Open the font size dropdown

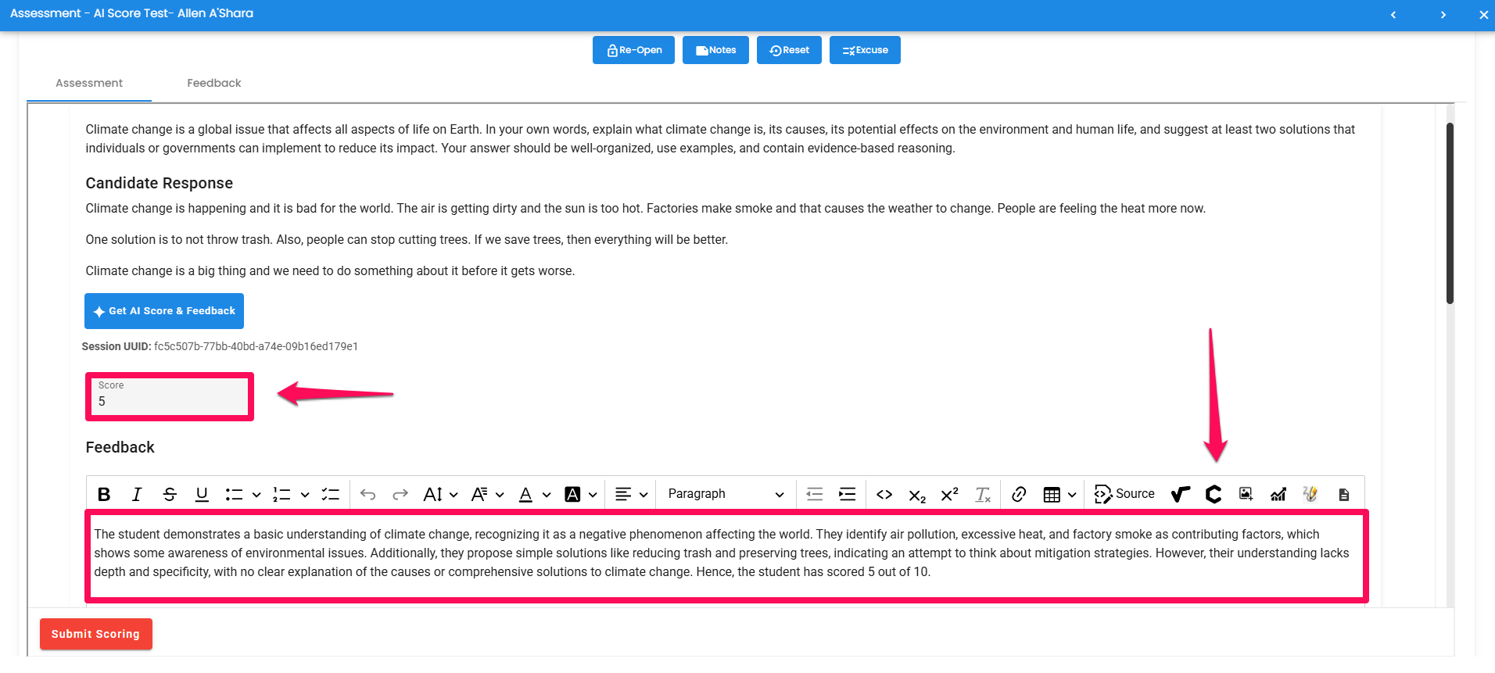440,494
